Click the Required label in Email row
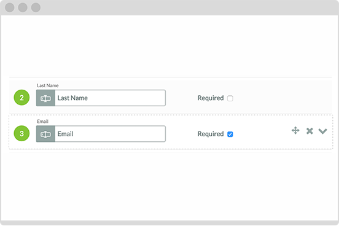339x226 pixels. point(211,134)
